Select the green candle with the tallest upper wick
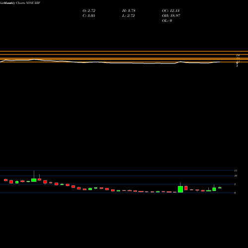Image resolution: width=248 pixels, height=248 pixels. point(34,180)
